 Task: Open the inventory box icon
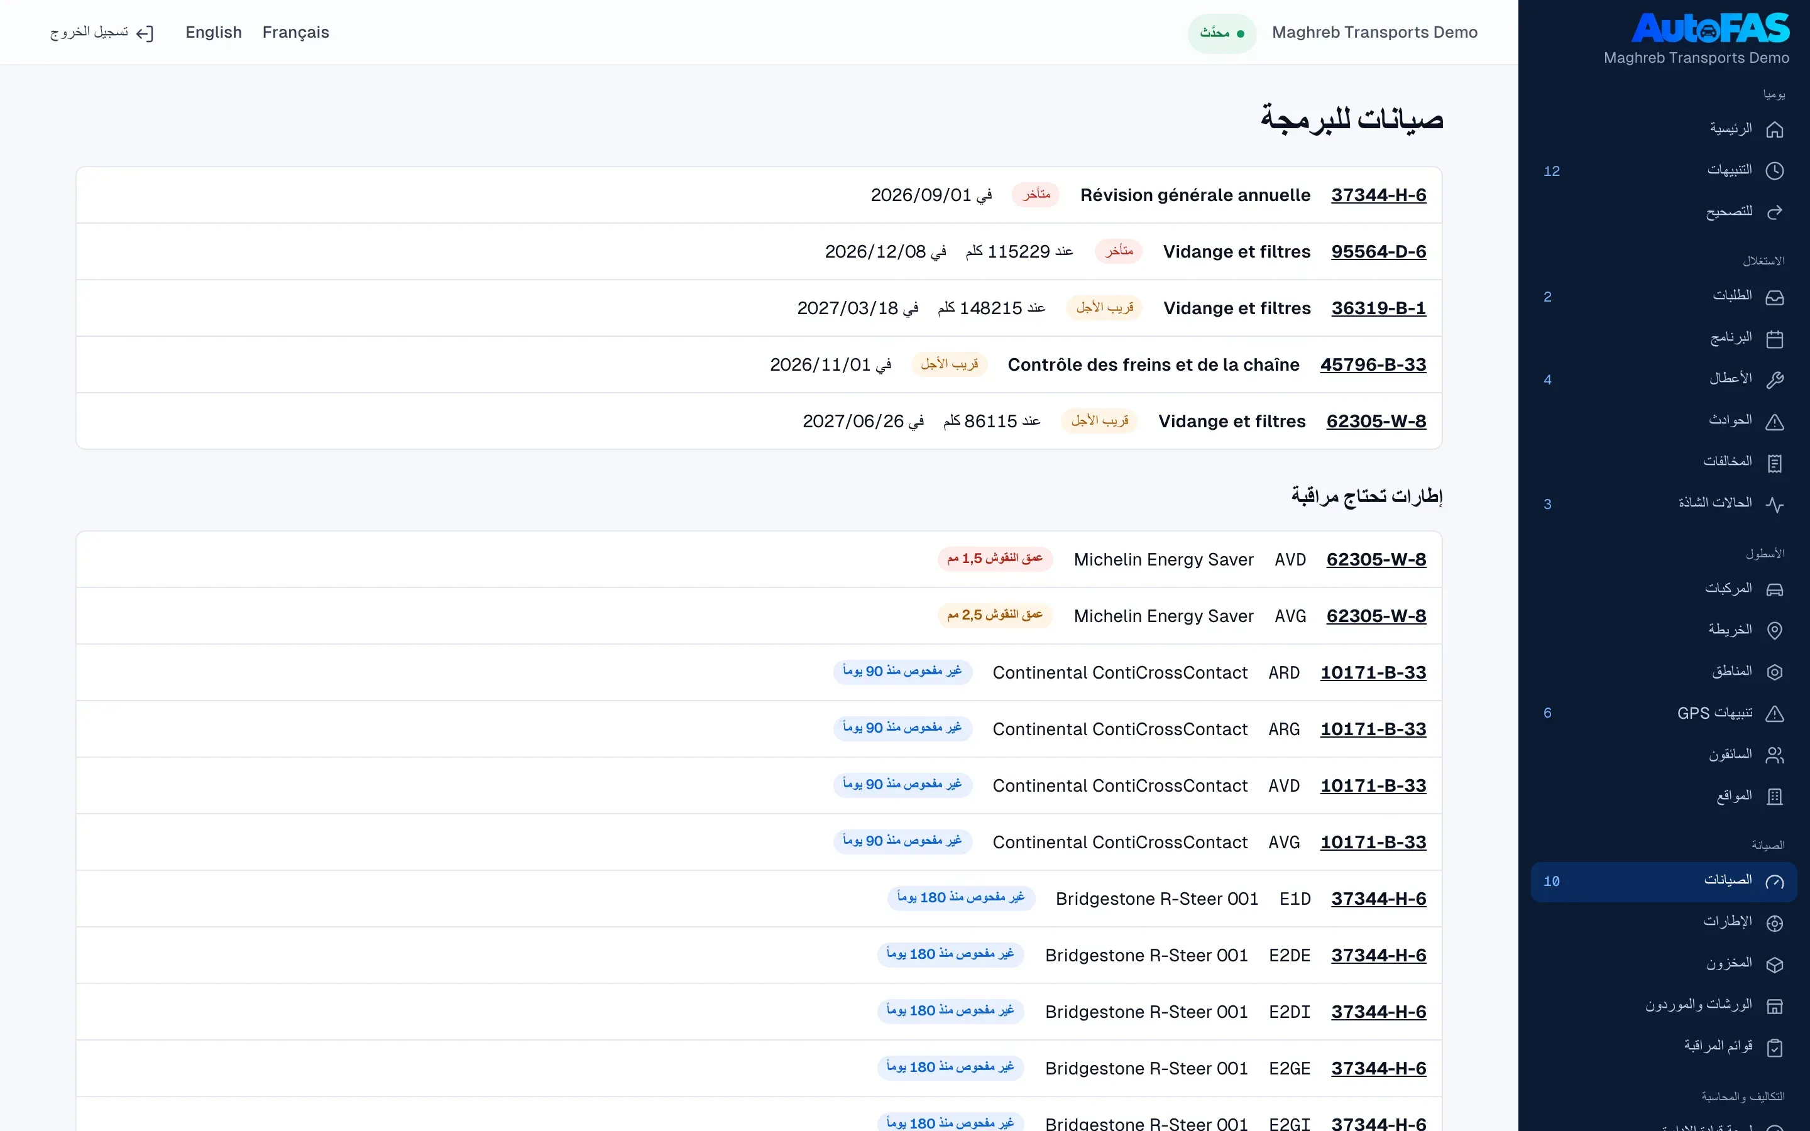[x=1774, y=965]
